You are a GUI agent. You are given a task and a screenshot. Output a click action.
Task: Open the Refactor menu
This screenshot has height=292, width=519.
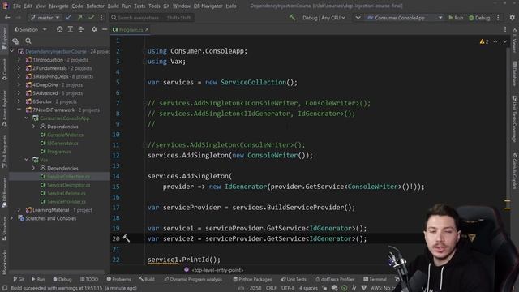tap(96, 6)
